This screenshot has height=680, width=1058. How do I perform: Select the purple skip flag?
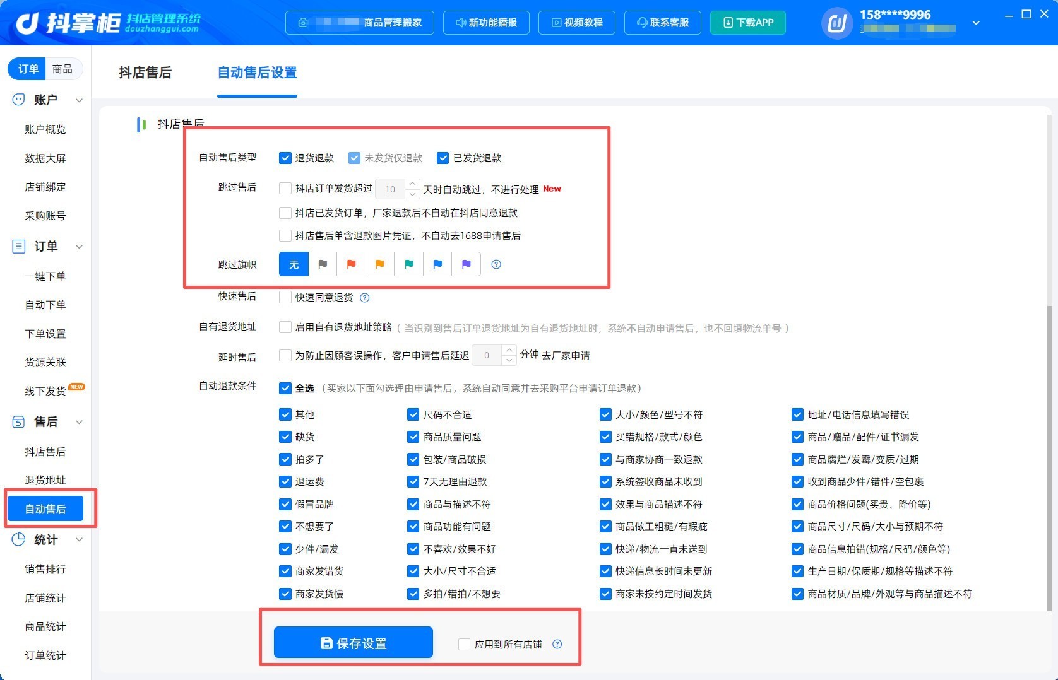tap(467, 264)
